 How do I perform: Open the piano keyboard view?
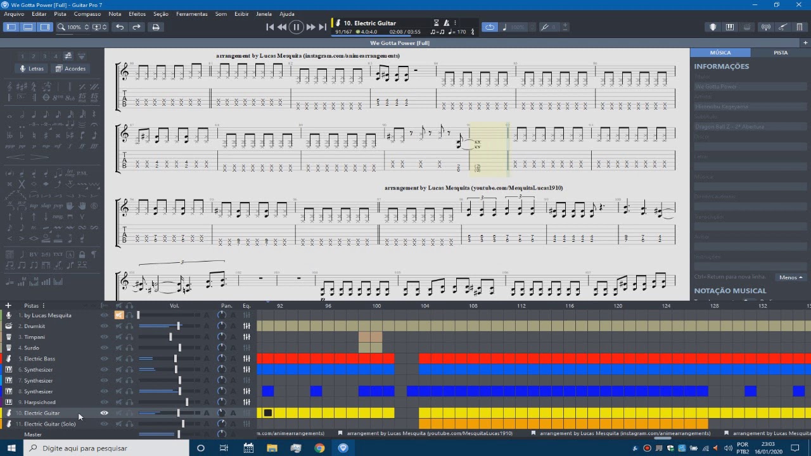click(x=730, y=27)
